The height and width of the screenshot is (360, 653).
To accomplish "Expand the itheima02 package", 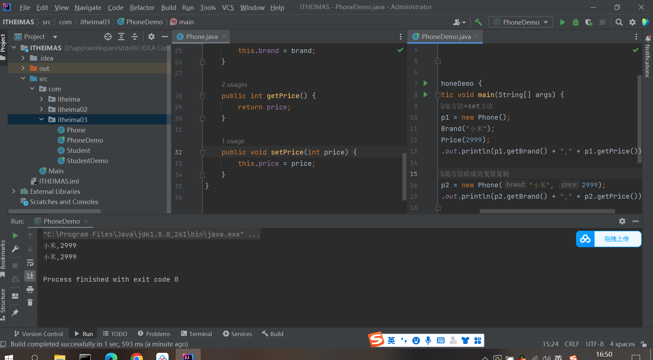I will click(41, 109).
